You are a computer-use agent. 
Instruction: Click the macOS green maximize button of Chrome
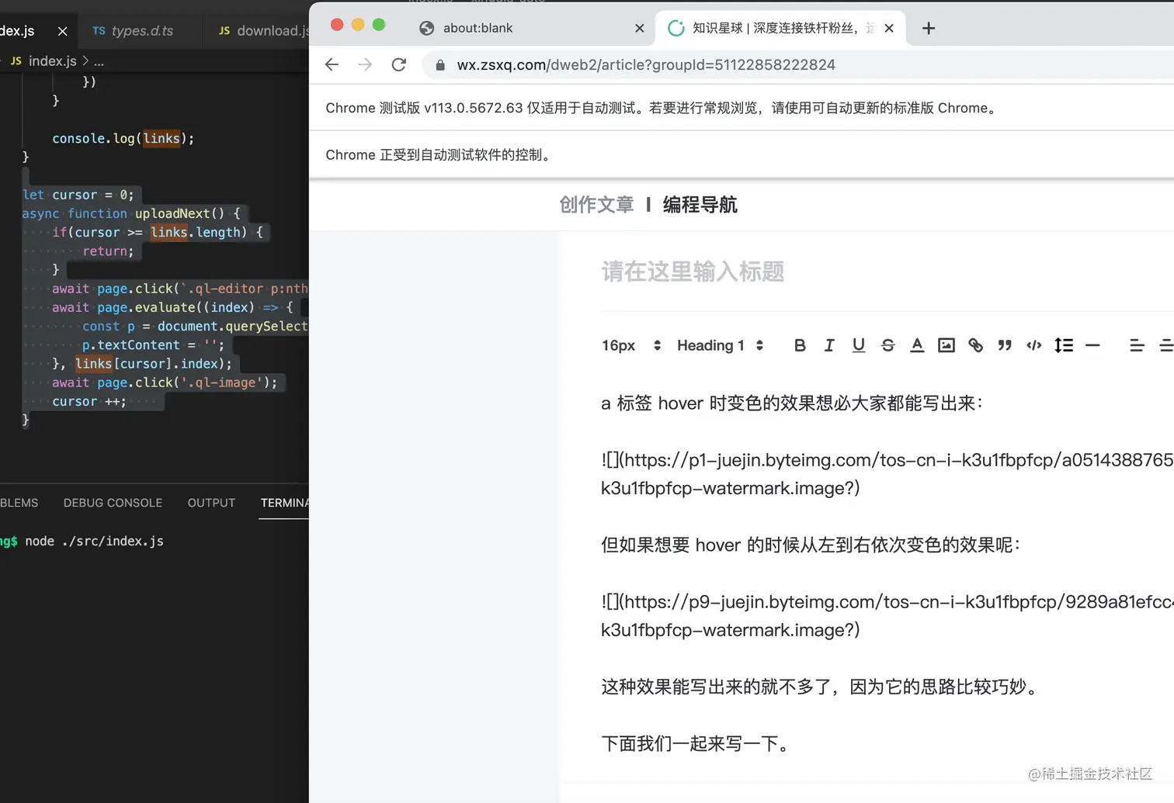pyautogui.click(x=379, y=25)
